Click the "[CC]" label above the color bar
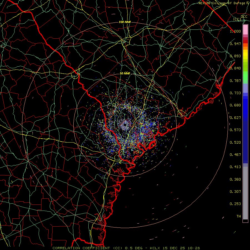This screenshot has height=250, width=250. 237,19
